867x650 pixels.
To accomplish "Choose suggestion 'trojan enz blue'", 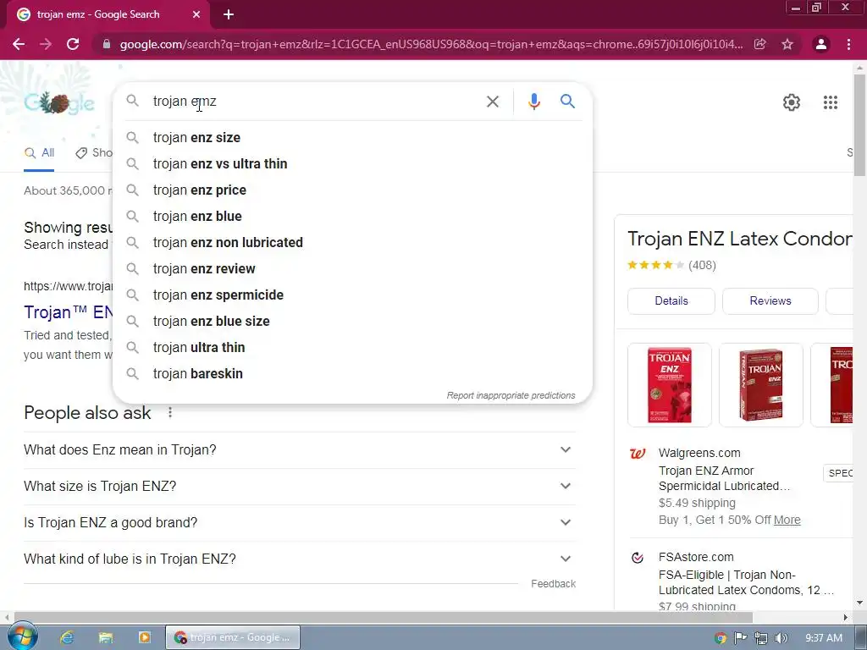I will [x=352, y=216].
